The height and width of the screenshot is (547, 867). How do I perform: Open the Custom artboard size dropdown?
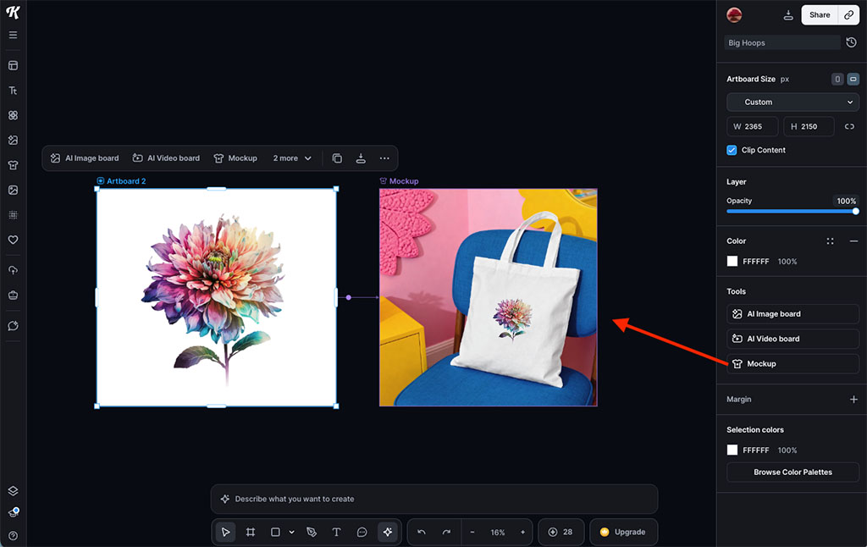tap(792, 102)
